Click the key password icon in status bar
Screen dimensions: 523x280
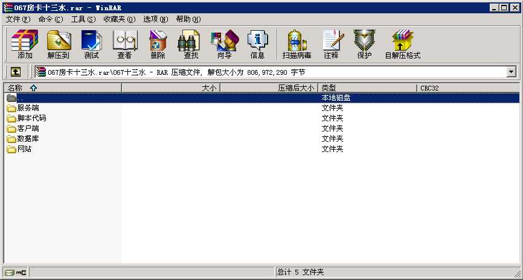pos(22,273)
